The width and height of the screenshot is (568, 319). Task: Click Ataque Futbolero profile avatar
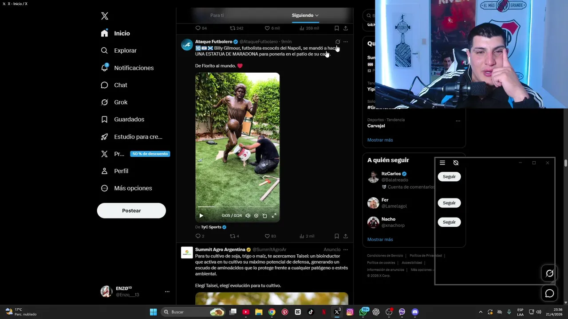tap(187, 45)
